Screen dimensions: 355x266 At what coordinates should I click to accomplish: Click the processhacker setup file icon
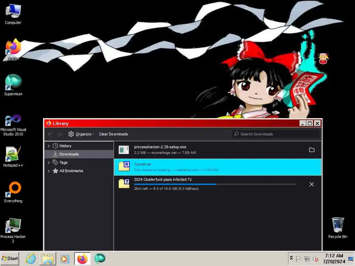click(124, 150)
